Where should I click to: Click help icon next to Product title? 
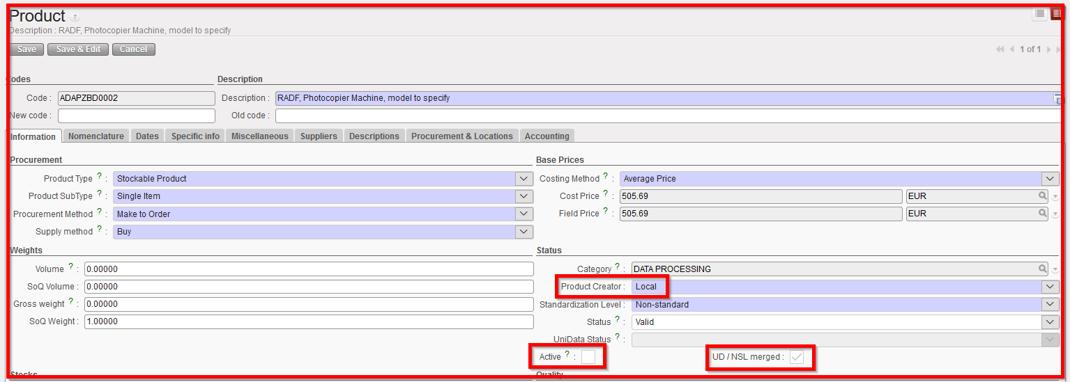coord(75,17)
